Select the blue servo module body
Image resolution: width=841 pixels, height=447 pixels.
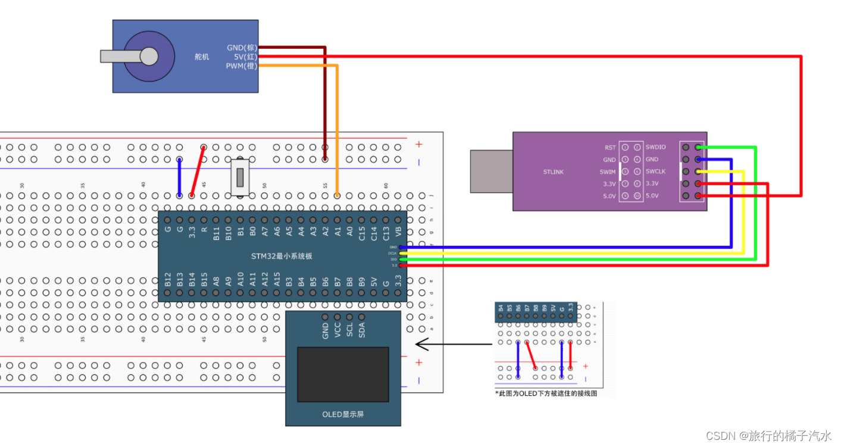coord(186,56)
